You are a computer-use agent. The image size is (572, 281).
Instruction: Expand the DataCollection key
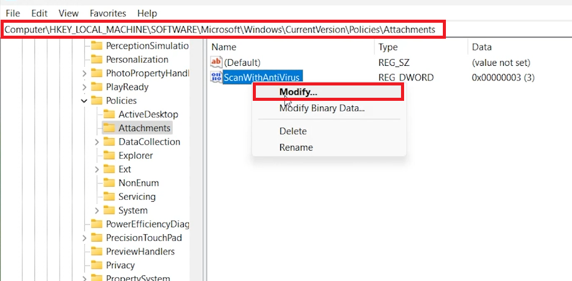(x=97, y=142)
